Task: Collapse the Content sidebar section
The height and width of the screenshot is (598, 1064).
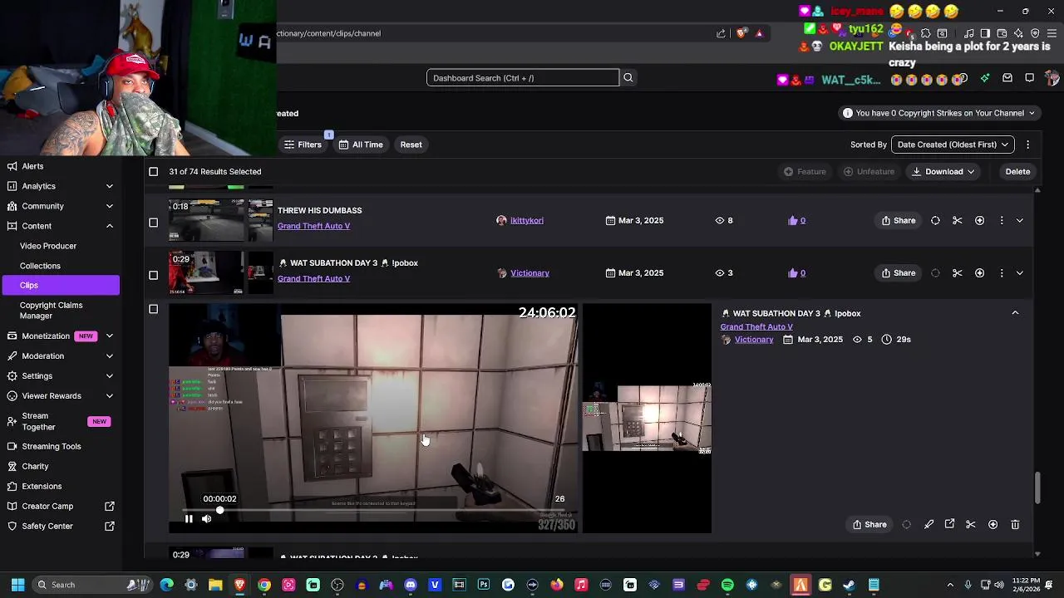Action: (x=109, y=226)
